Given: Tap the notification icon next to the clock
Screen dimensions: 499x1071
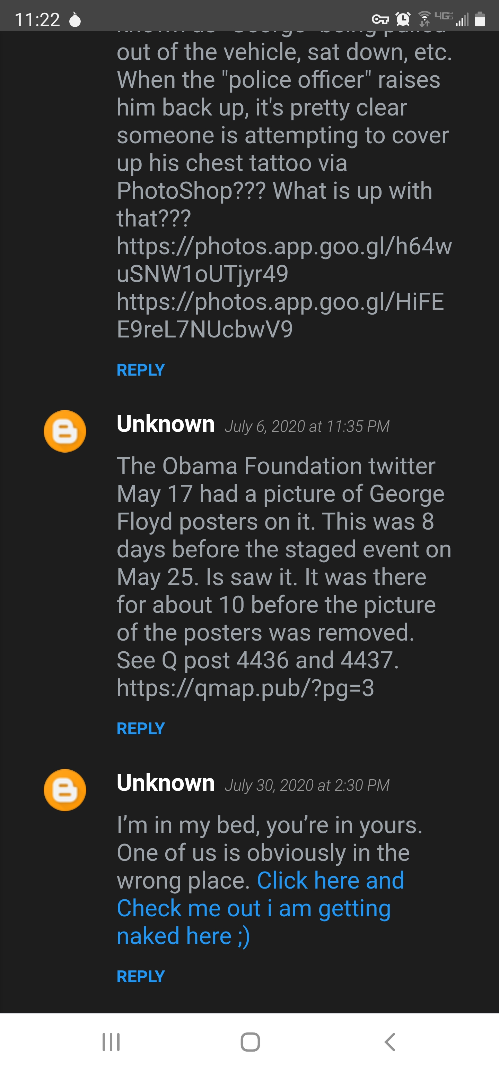Looking at the screenshot, I should tap(75, 19).
